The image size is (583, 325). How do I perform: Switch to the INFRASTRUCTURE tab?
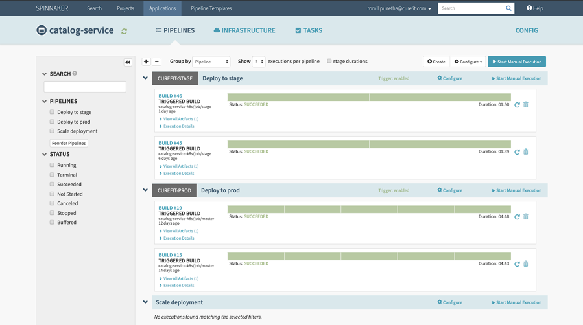(x=244, y=30)
